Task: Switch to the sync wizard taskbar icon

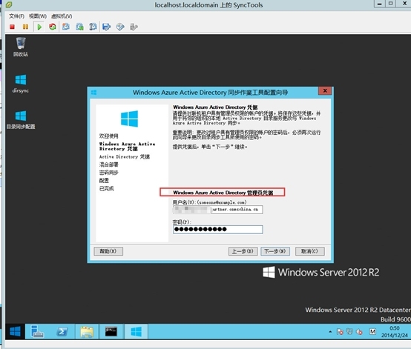Action: (137, 331)
